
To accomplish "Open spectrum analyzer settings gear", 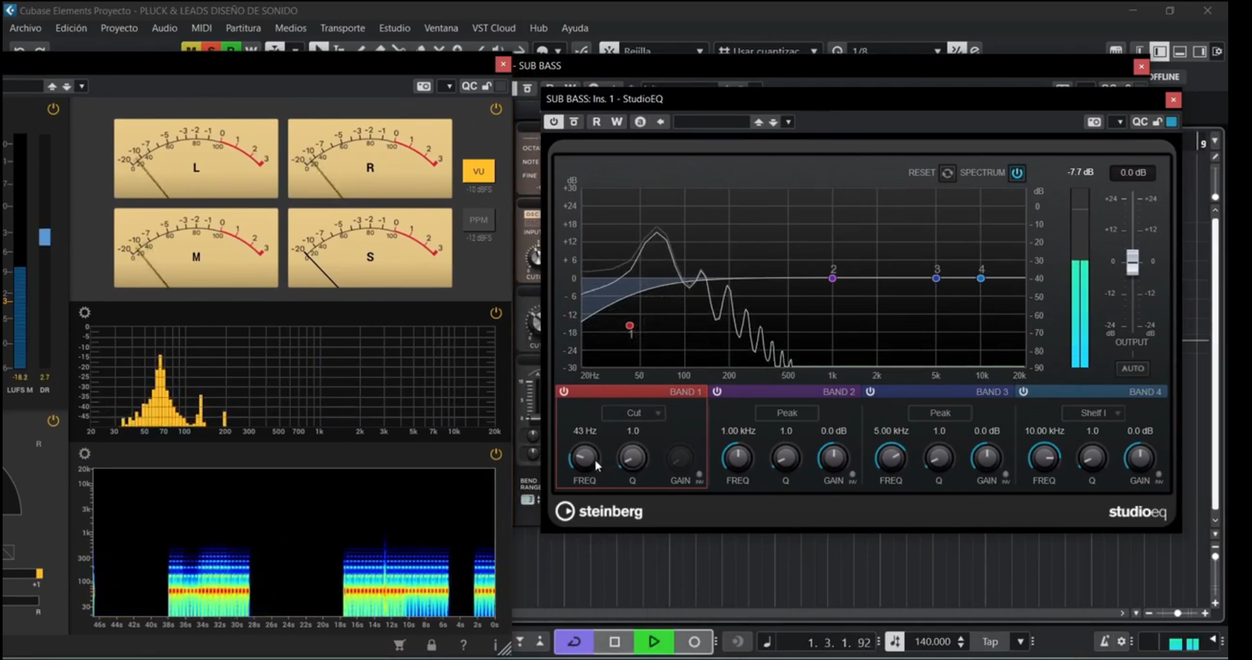I will [x=85, y=313].
